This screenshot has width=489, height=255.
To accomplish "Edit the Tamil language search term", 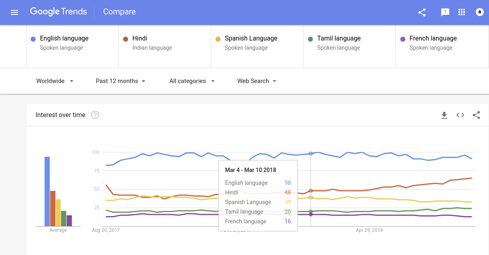I will pos(339,38).
